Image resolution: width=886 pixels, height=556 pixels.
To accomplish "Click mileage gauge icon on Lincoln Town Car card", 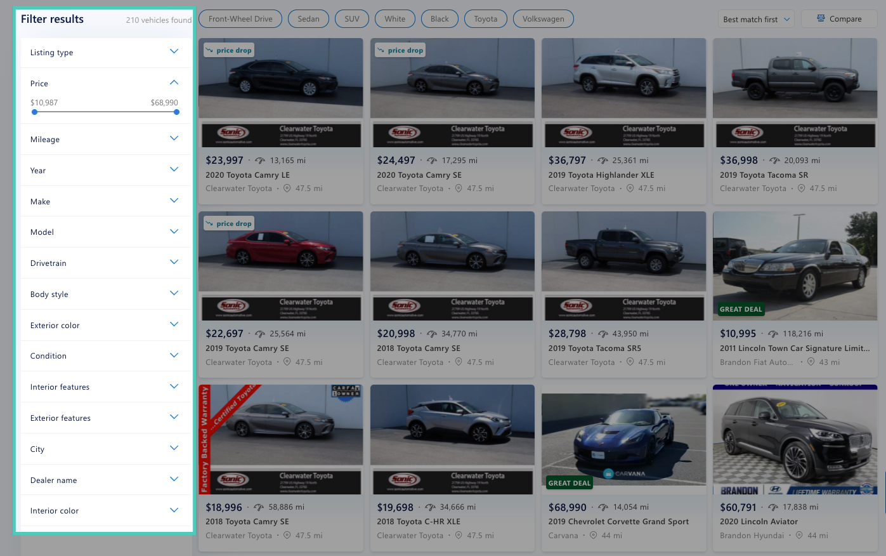I will (x=773, y=334).
